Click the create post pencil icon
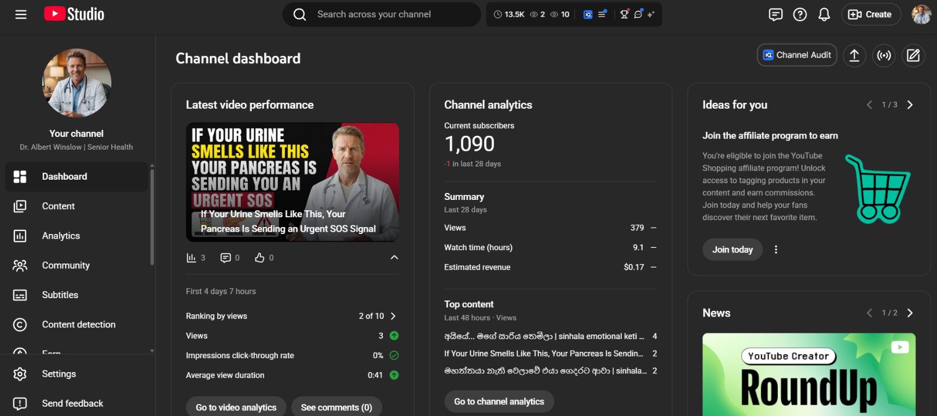The width and height of the screenshot is (937, 416). pyautogui.click(x=913, y=55)
